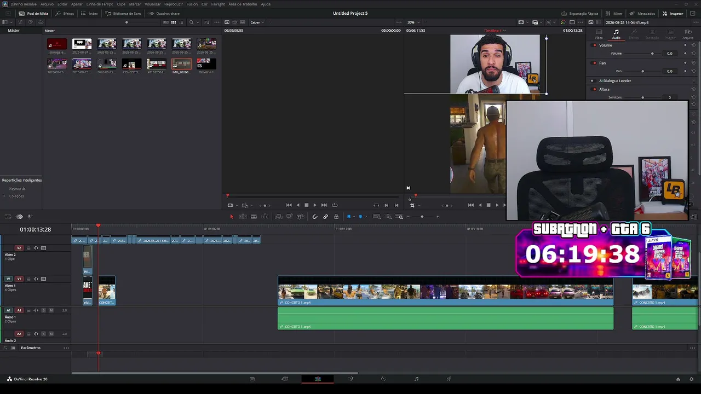The height and width of the screenshot is (394, 701).
Task: Click Exportação Rápida button
Action: (x=580, y=14)
